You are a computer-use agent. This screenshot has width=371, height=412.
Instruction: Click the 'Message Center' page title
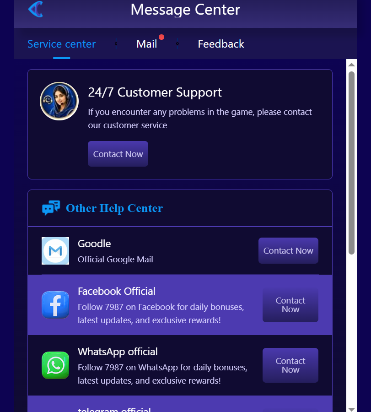(185, 10)
